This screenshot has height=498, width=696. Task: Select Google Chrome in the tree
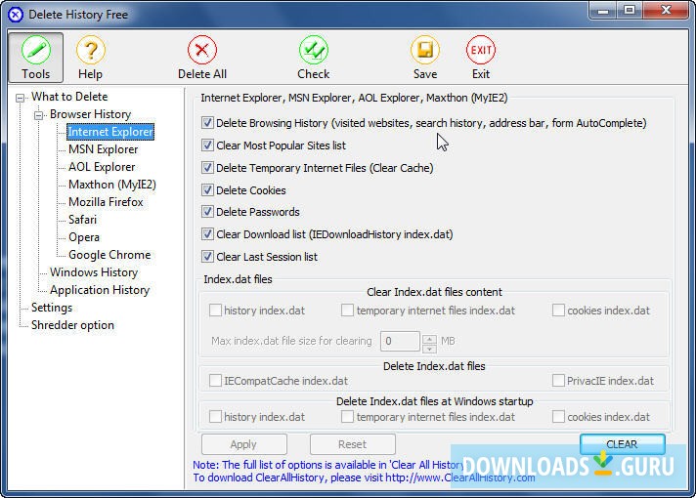tap(109, 255)
